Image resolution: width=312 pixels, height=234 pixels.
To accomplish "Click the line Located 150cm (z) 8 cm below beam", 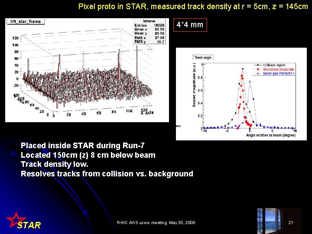I will 88,155.
